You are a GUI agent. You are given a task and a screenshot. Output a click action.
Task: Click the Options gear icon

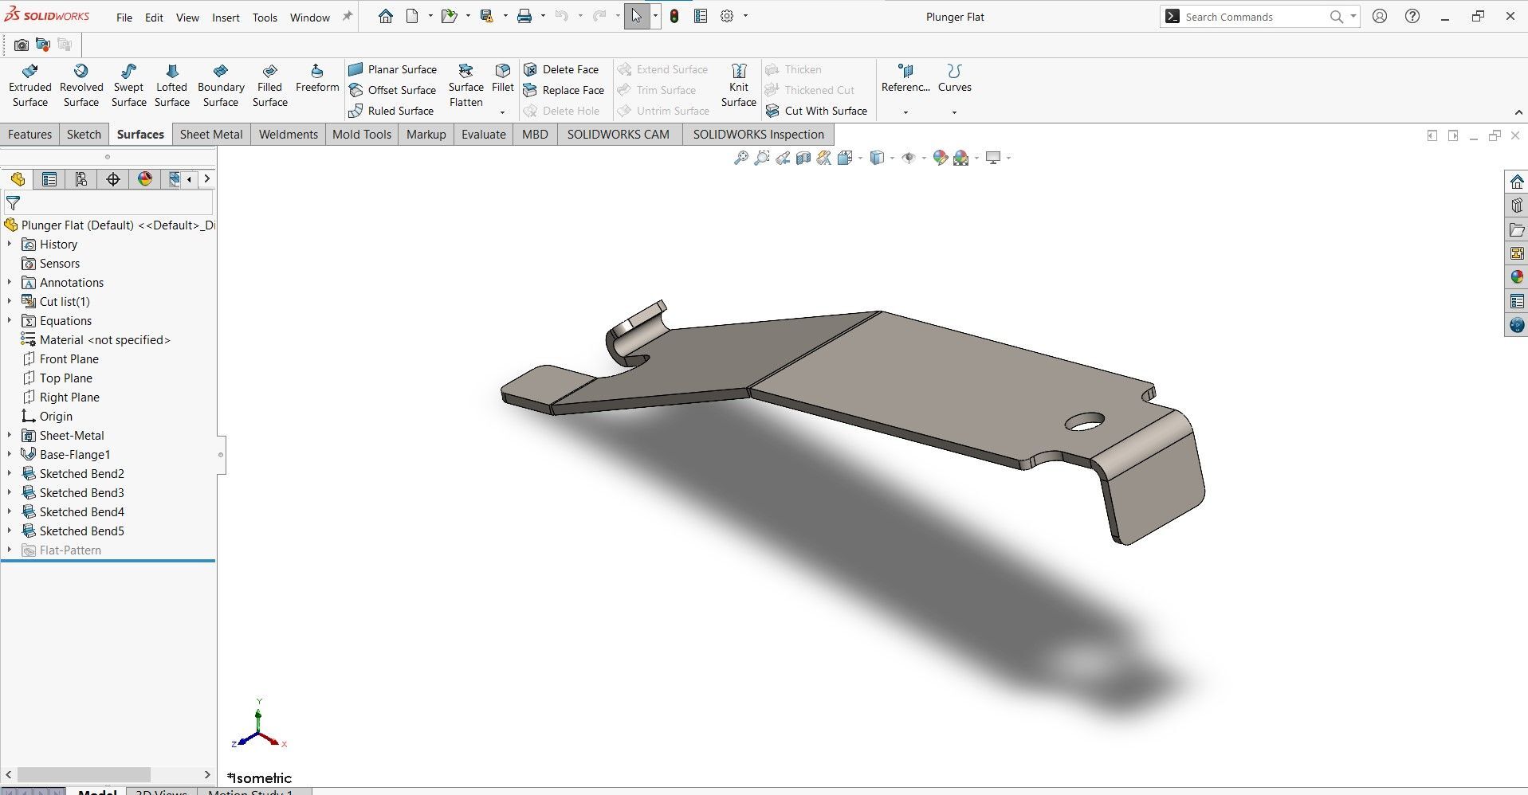727,16
